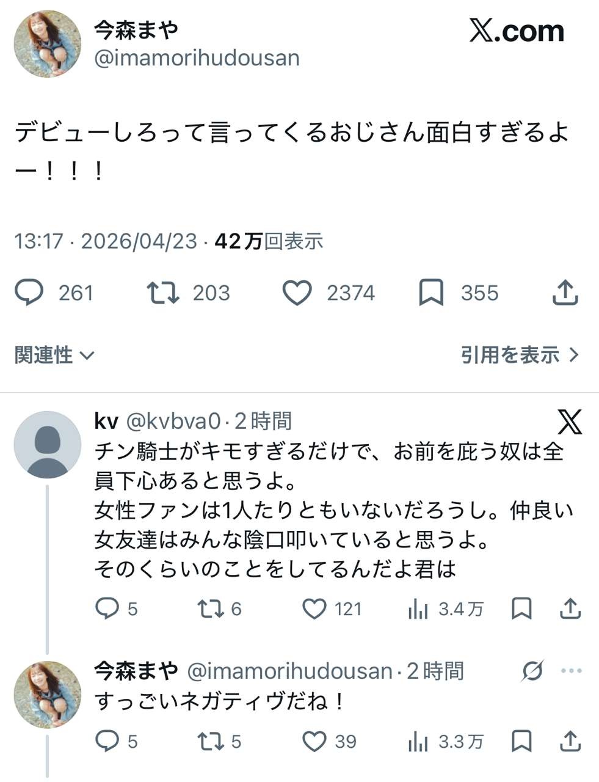Viewport: 599px width, 782px height.
Task: Click the 今森まや profile avatar at top
Action: [48, 44]
